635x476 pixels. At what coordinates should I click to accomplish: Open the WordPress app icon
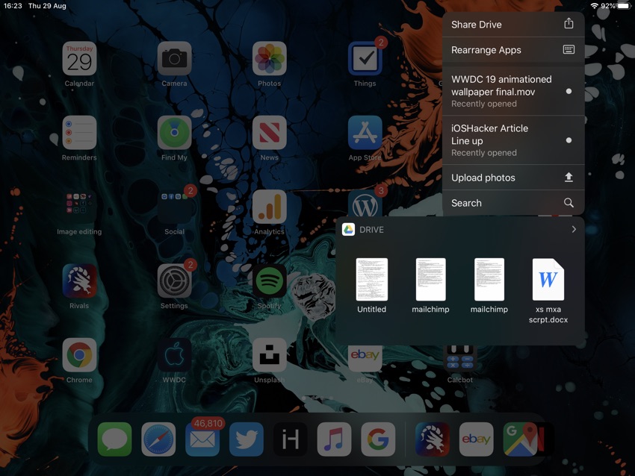(365, 204)
